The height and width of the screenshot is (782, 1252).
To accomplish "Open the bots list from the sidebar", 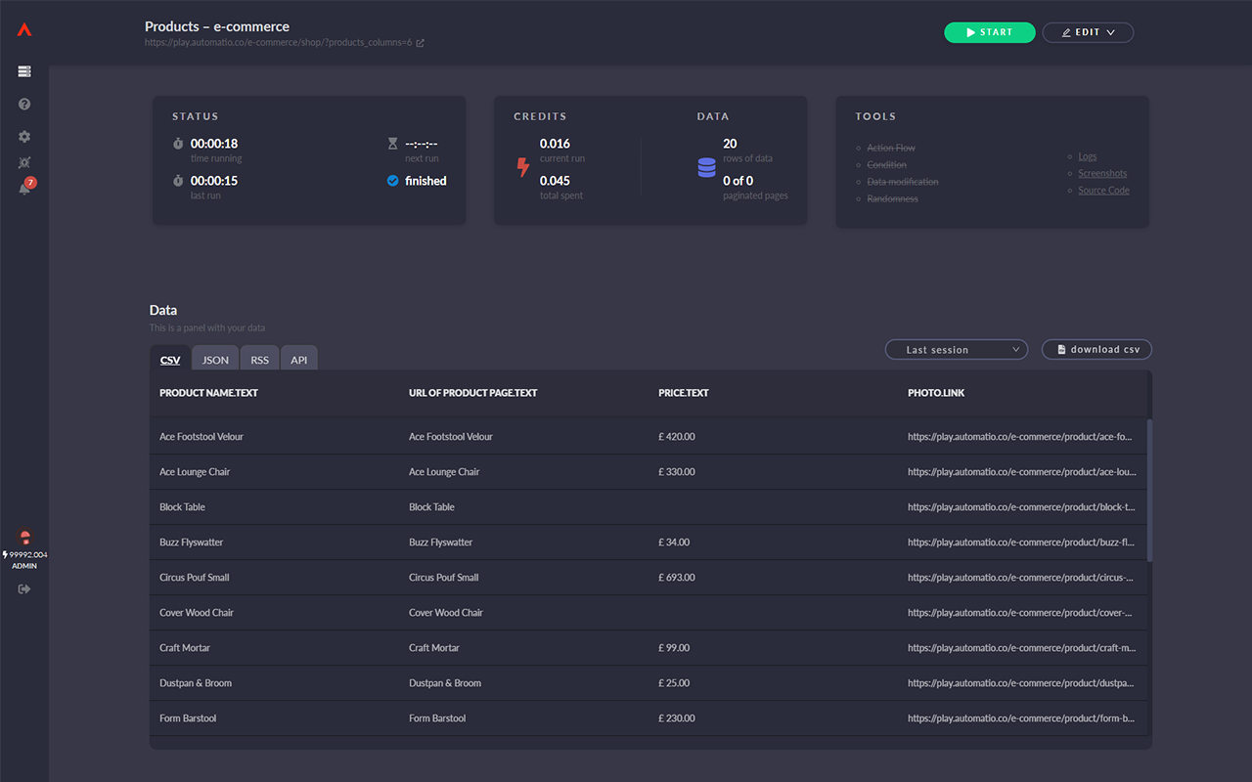I will coord(23,70).
